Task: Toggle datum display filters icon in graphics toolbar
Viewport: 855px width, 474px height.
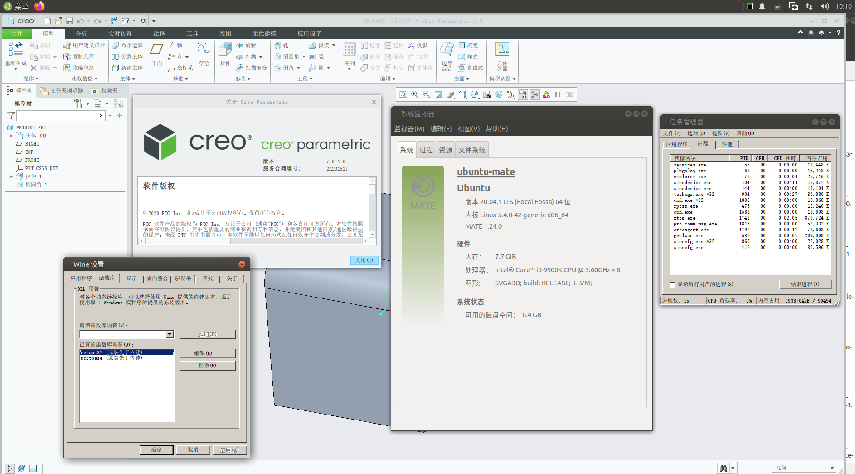Action: [511, 94]
